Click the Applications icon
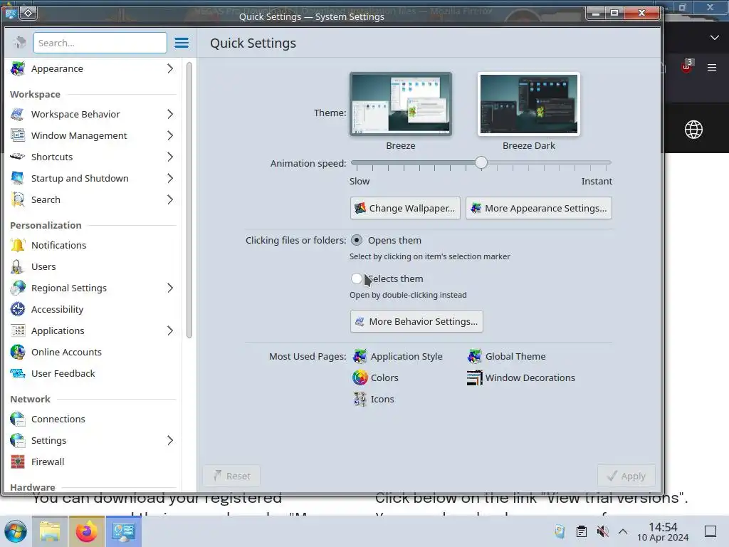This screenshot has width=729, height=547. click(18, 330)
